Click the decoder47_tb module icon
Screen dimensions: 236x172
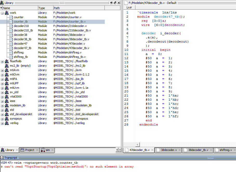[11, 48]
